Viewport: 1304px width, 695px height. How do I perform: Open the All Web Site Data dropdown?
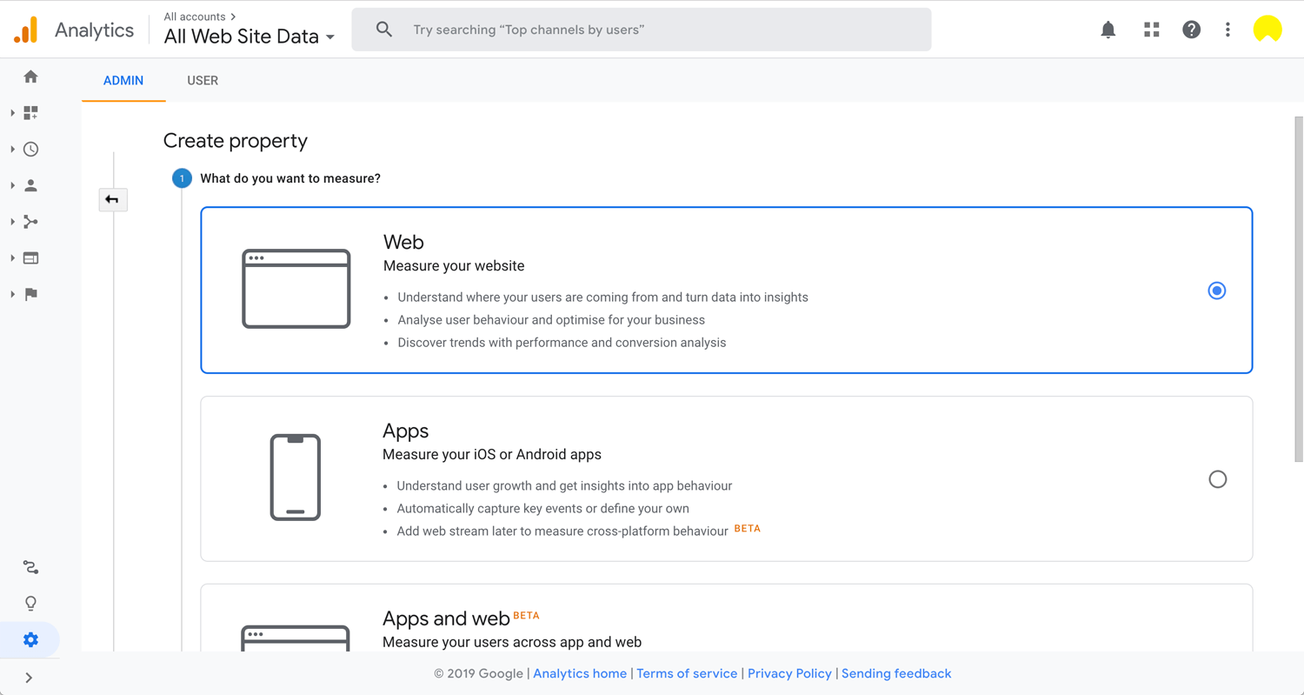pos(249,37)
